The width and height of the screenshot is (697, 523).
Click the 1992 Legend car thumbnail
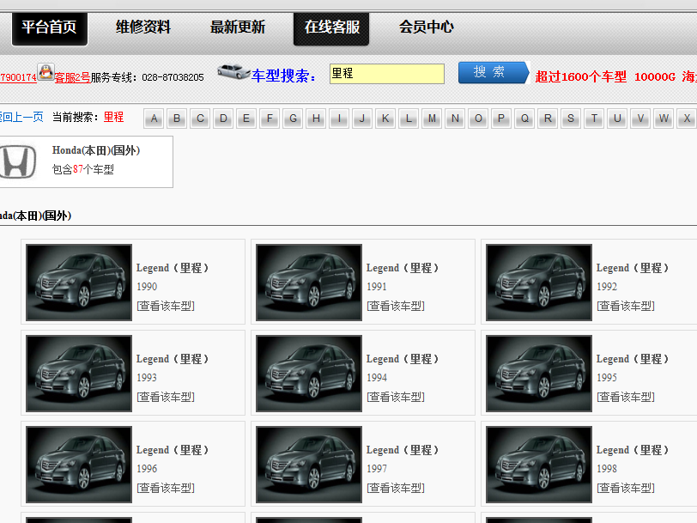click(539, 283)
